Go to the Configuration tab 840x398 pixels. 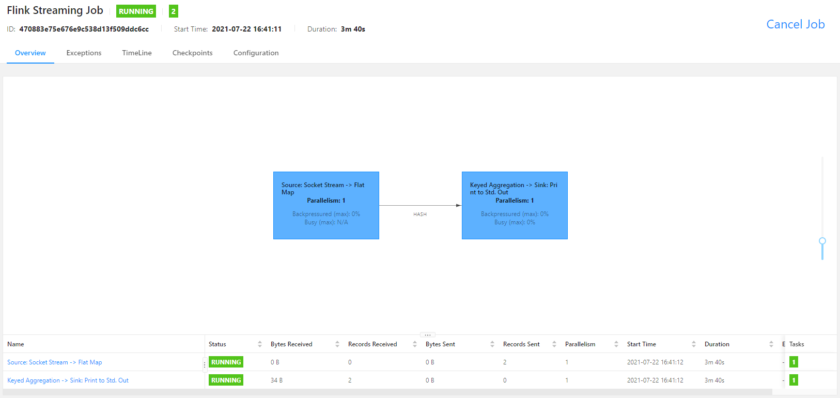point(256,53)
